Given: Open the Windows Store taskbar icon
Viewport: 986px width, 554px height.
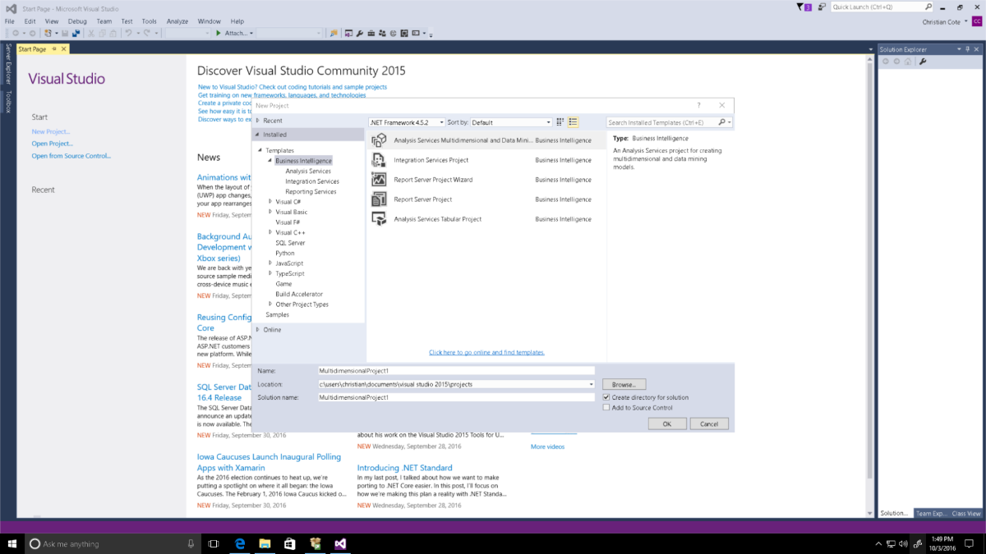Looking at the screenshot, I should click(x=290, y=543).
